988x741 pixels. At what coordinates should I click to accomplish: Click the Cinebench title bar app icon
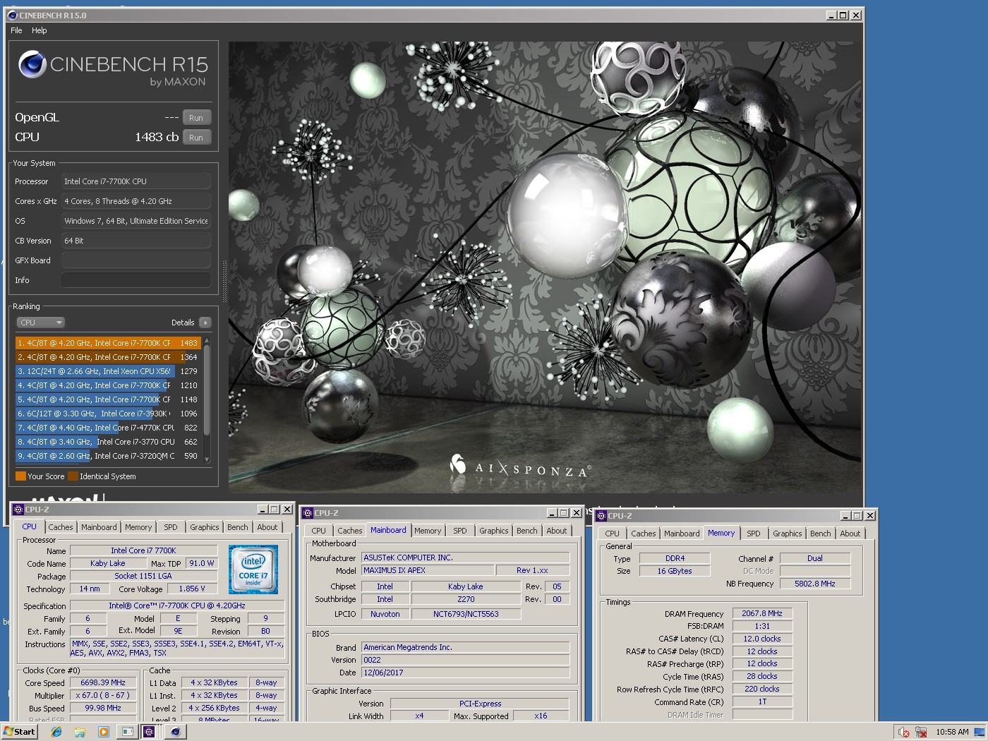(x=11, y=15)
